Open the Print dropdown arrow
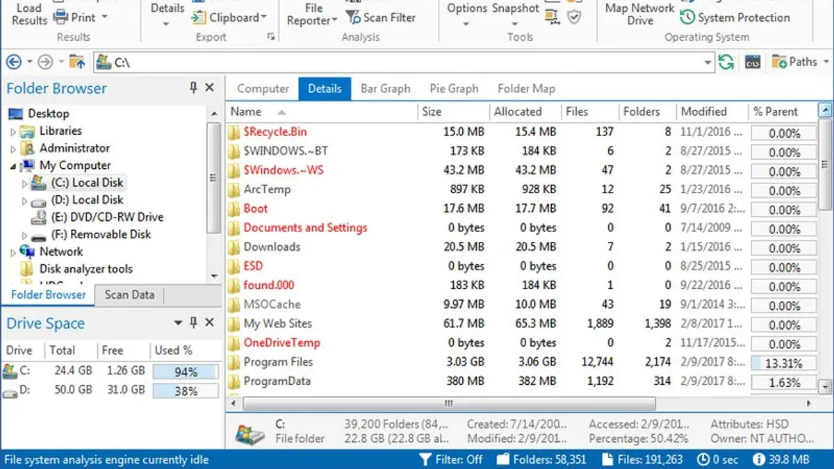The image size is (834, 469). (104, 17)
